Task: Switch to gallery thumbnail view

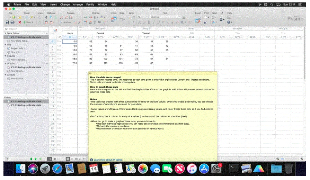Action: coord(55,159)
